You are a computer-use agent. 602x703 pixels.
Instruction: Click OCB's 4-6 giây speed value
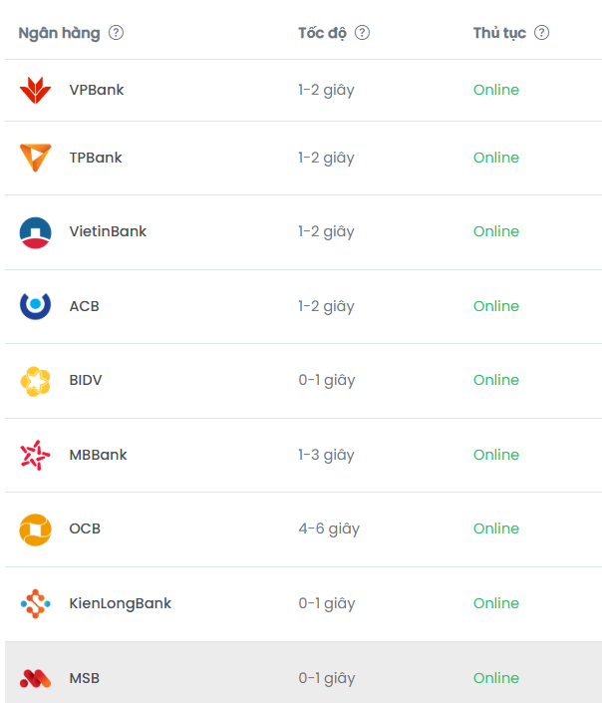tap(329, 528)
